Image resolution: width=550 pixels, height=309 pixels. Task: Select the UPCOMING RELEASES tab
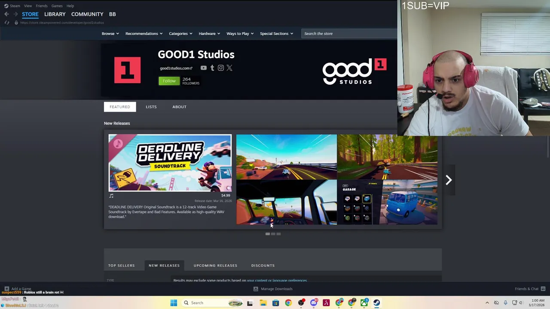point(215,265)
